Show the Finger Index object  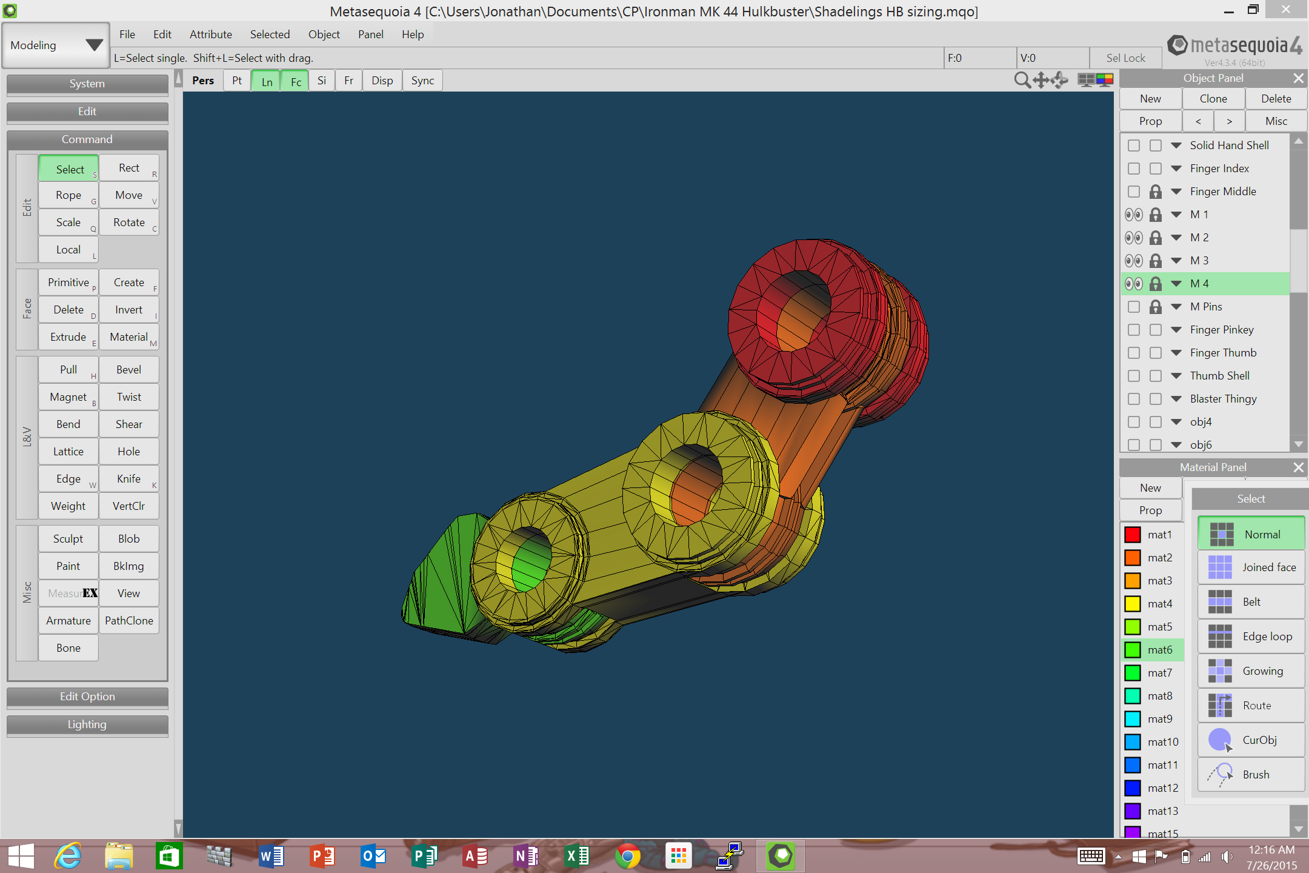(1134, 169)
